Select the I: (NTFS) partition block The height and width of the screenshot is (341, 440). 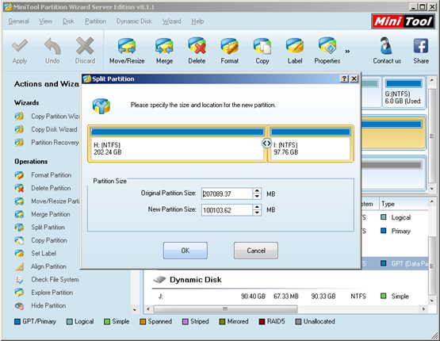[x=311, y=144]
